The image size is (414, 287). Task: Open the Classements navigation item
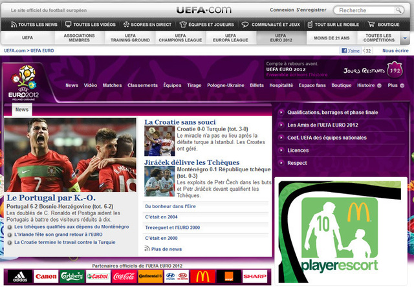[x=142, y=85]
